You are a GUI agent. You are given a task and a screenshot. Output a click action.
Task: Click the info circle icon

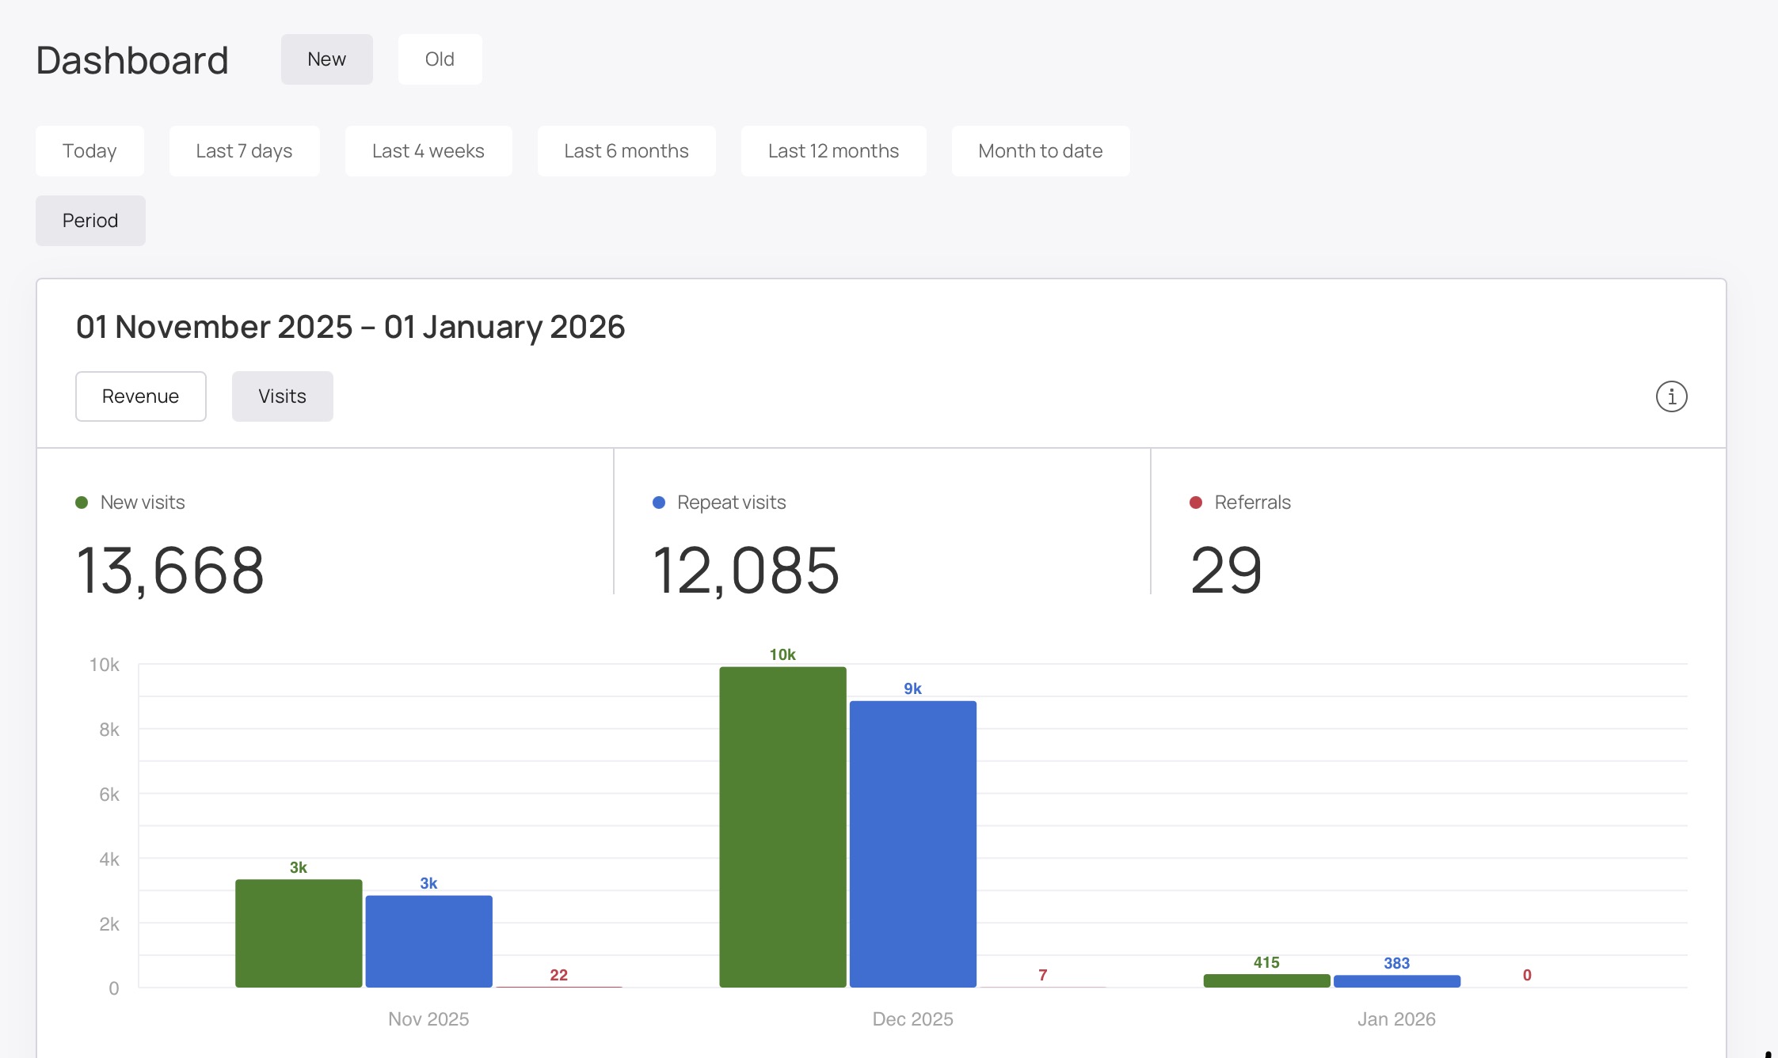[1671, 396]
